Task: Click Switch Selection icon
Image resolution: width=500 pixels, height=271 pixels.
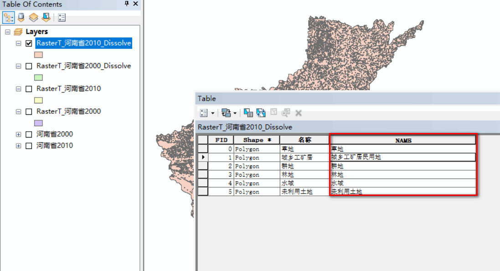Action: coord(261,112)
